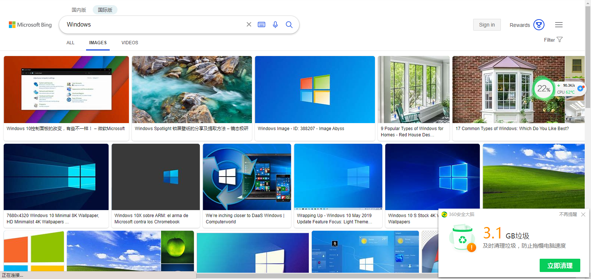The image size is (591, 279).
Task: Click the scrollbar up arrow
Action: 588,3
